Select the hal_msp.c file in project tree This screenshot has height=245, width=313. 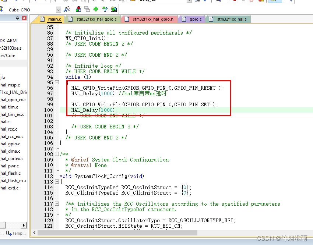pos(10,85)
